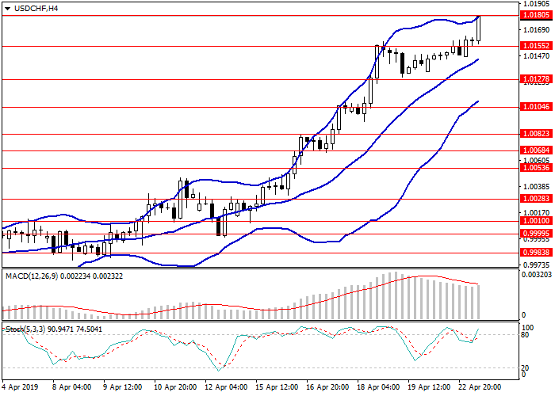Click the 1.01278 horizontal level label
This screenshot has height=396, width=555.
(x=537, y=79)
